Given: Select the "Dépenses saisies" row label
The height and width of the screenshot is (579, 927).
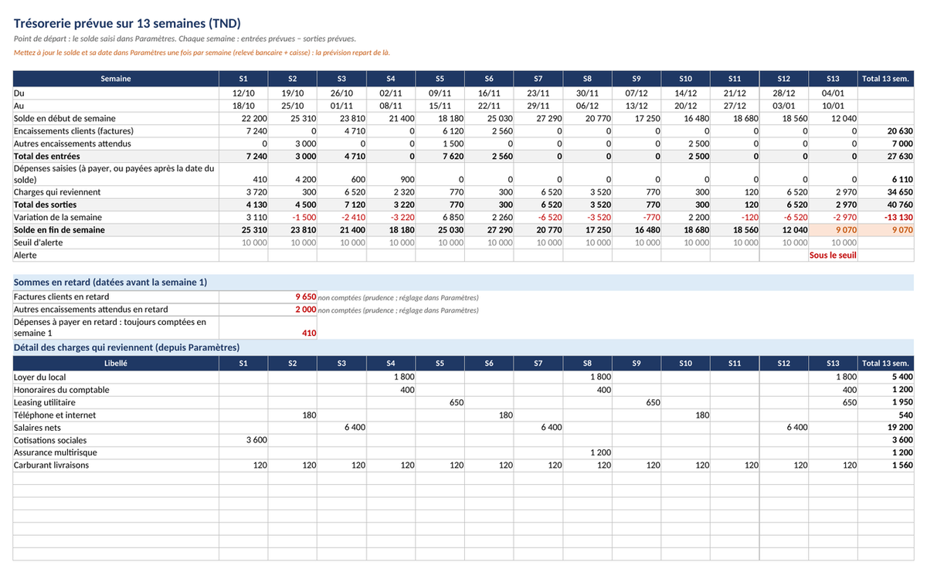Looking at the screenshot, I should pyautogui.click(x=114, y=173).
